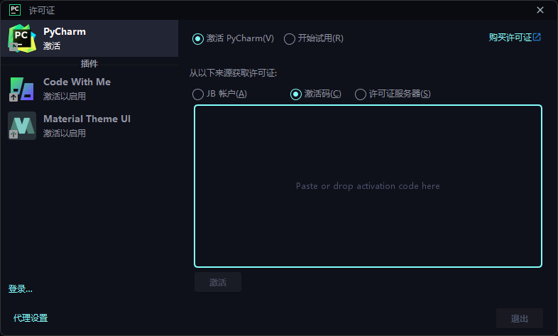This screenshot has height=336, width=558.
Task: Click the PyCharm logo icon in sidebar
Action: (x=22, y=38)
